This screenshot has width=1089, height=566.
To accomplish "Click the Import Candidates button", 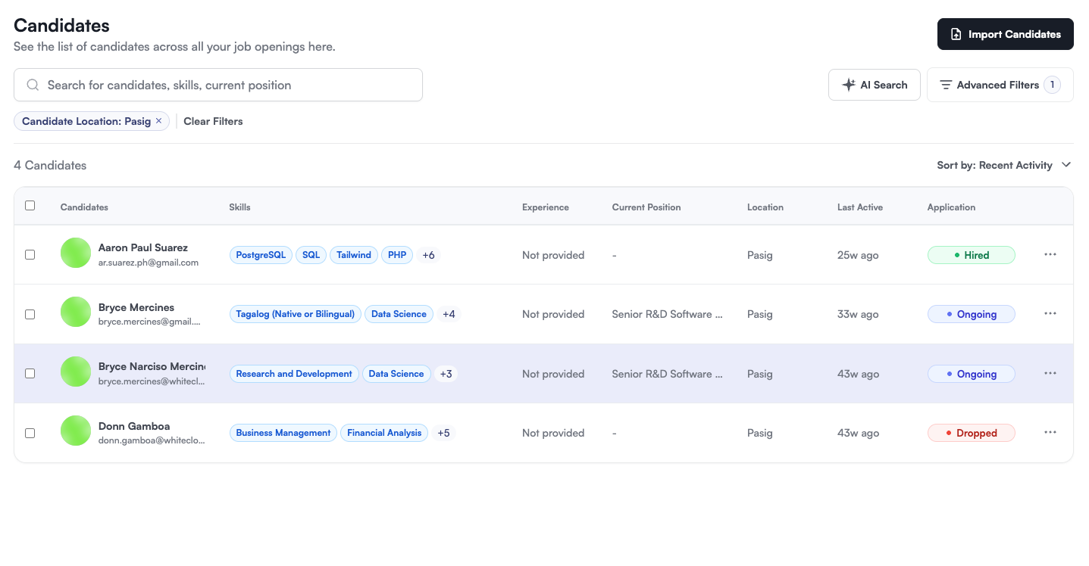I will [1005, 34].
